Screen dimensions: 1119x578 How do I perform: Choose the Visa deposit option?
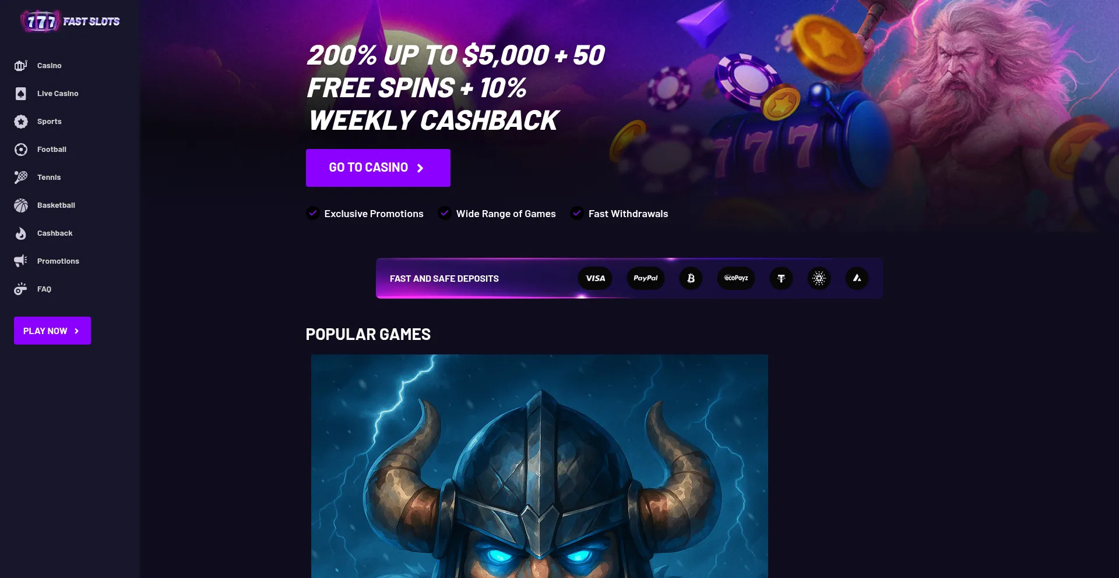point(595,278)
